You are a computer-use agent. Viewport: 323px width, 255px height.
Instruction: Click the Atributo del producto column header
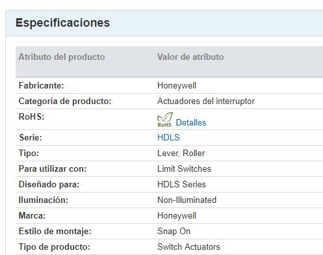pos(62,57)
